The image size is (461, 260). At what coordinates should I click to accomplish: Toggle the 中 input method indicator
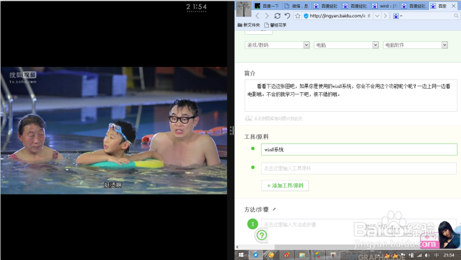coord(437,255)
